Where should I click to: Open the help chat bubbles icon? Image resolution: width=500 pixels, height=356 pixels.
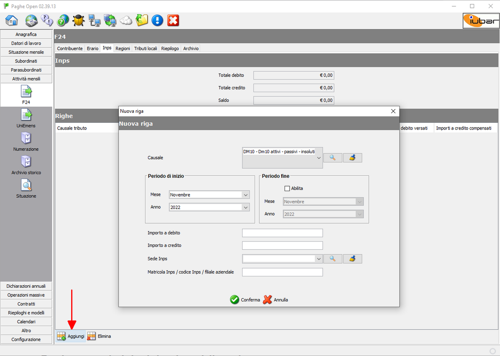[x=47, y=20]
